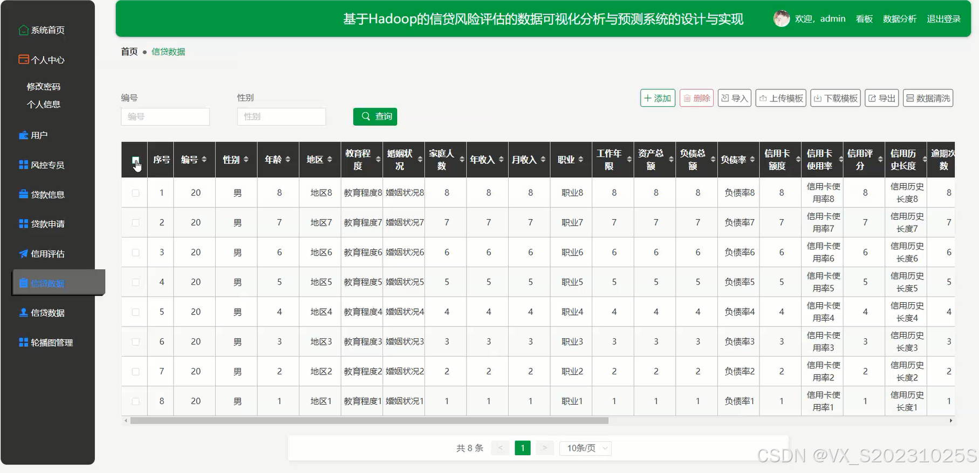Focus the 性别 search input field
979x473 pixels.
[x=282, y=116]
